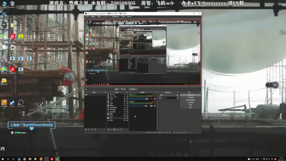The image size is (286, 161).
Task: Toggle eye visibility of the first source
Action: pos(125,95)
